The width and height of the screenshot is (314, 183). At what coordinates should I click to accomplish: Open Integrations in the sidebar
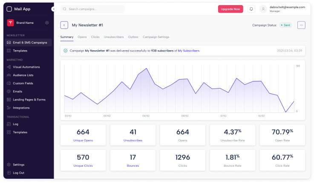21,108
